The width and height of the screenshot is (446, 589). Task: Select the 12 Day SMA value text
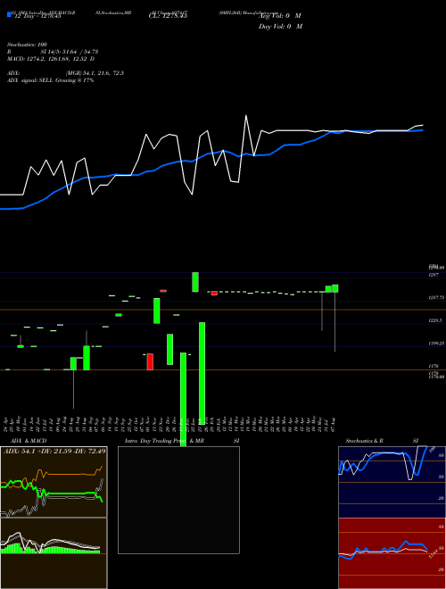[37, 16]
